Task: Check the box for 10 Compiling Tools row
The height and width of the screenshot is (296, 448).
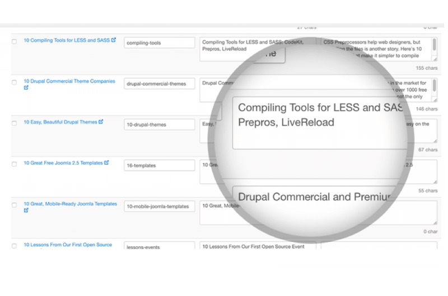Action: 14,41
